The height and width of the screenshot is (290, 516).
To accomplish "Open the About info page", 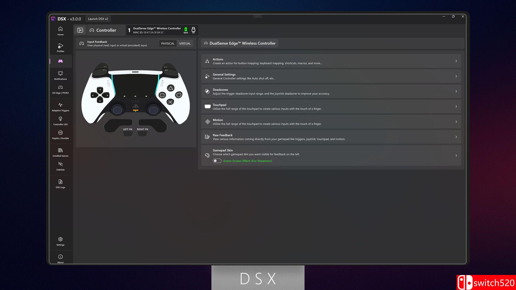I will pyautogui.click(x=60, y=258).
